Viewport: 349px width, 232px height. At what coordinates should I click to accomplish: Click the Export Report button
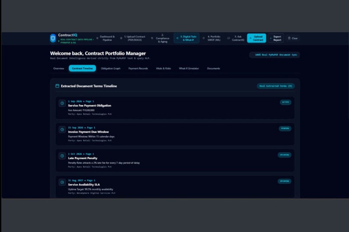[276, 38]
